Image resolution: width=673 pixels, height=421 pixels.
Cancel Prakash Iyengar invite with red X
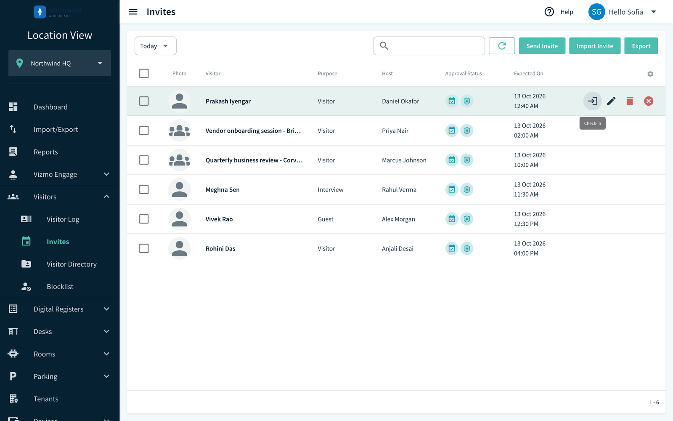649,101
